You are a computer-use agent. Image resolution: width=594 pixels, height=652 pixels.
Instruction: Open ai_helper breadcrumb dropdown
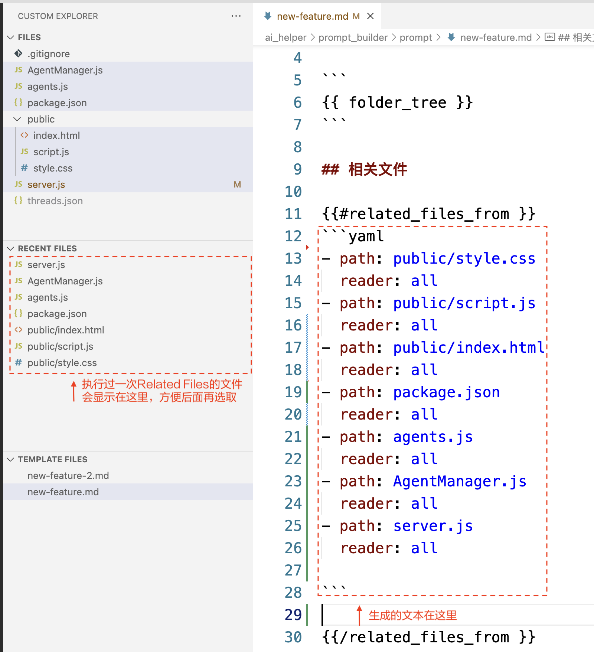tap(285, 38)
